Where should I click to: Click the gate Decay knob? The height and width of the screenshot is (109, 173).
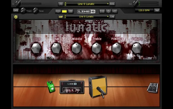pyautogui.click(x=36, y=11)
